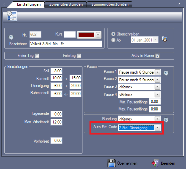Open the color swatch dropdown arrow

coord(98,35)
